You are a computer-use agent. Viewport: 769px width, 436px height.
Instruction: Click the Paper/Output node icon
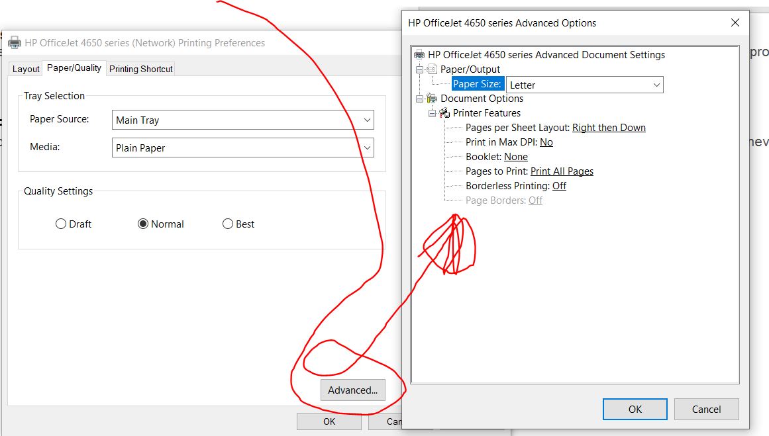[432, 69]
